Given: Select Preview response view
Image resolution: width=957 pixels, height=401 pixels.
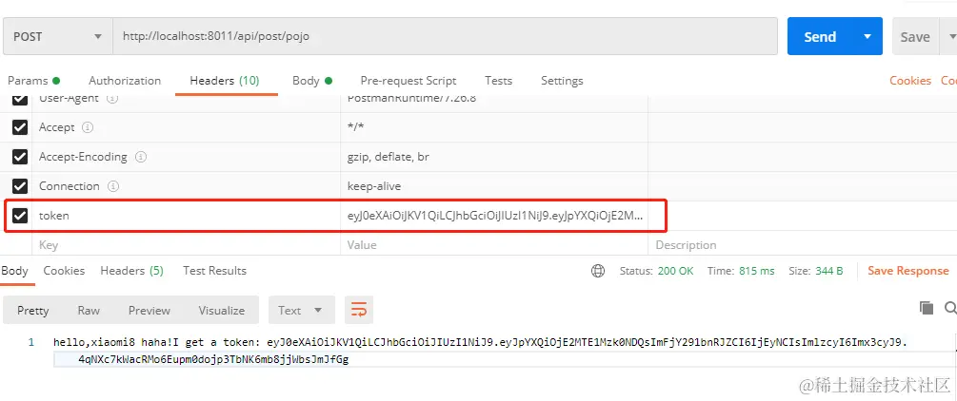Looking at the screenshot, I should point(149,310).
